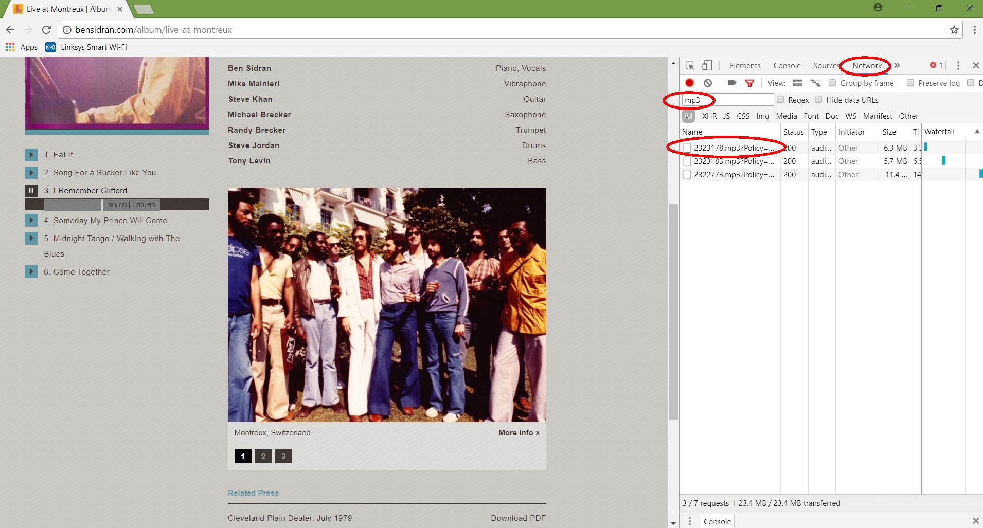Screen dimensions: 983x528
Task: Open the More Info link
Action: [x=519, y=433]
